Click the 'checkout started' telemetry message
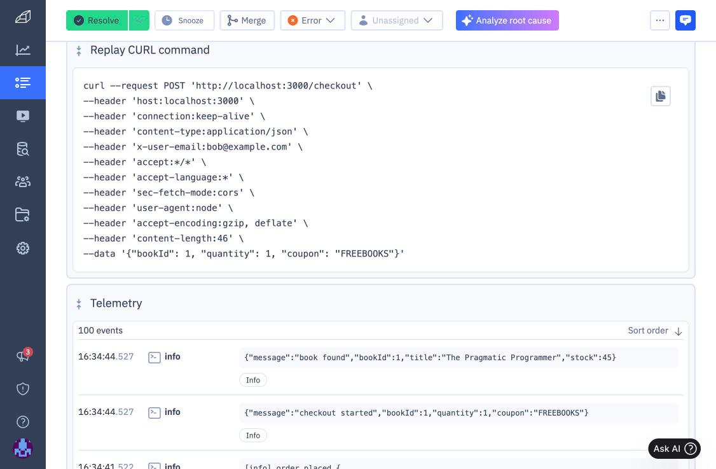Screen dimensions: 716x469 click(458, 413)
